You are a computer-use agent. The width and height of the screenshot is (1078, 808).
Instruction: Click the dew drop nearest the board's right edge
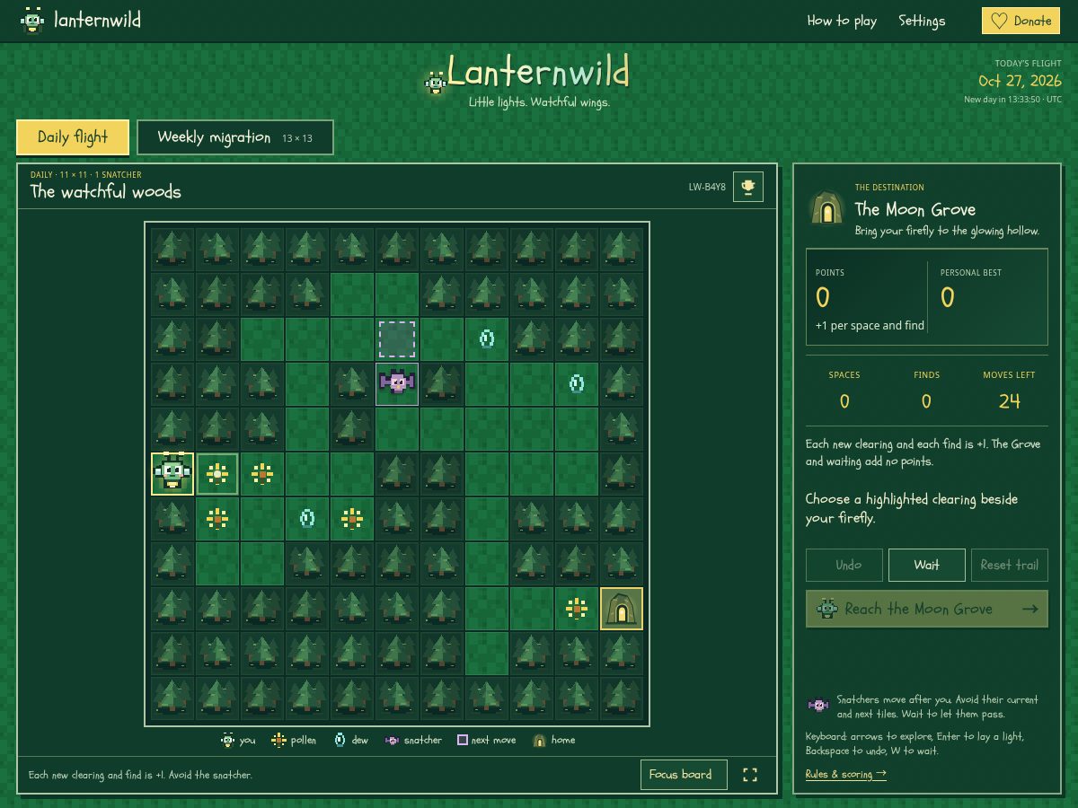577,383
